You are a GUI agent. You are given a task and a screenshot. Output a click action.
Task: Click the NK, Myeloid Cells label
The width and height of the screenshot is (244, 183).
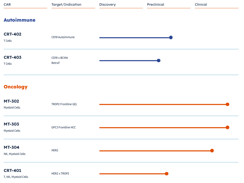click(14, 154)
